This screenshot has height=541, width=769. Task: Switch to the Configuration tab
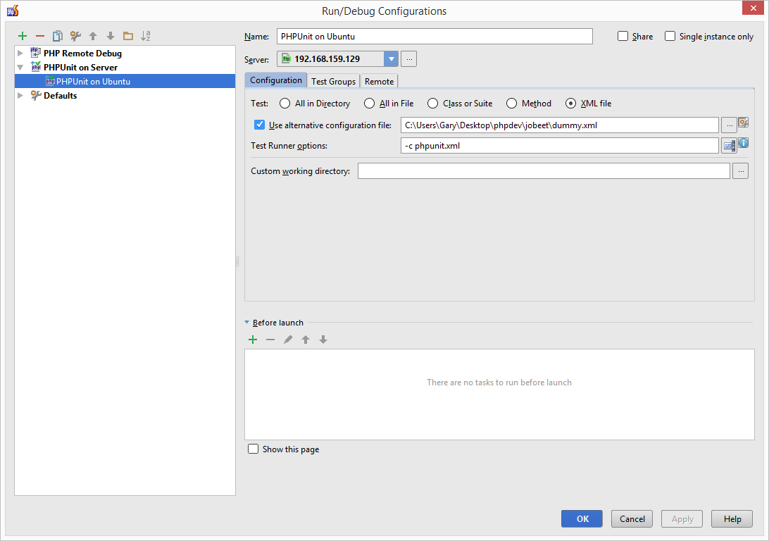[276, 80]
